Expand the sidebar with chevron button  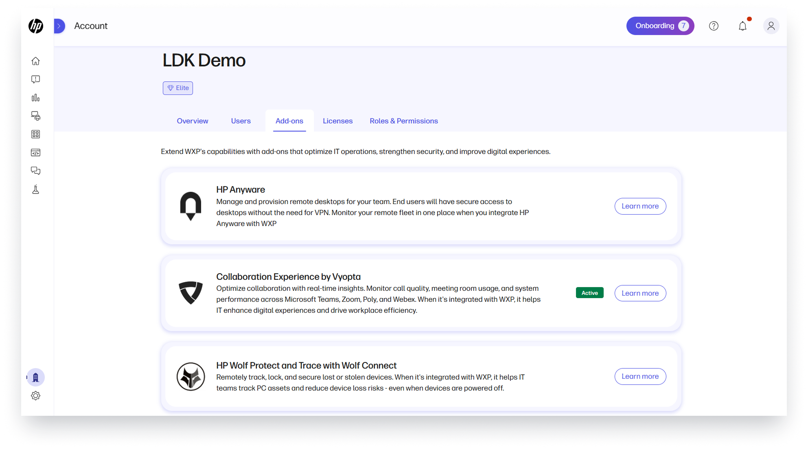click(59, 26)
